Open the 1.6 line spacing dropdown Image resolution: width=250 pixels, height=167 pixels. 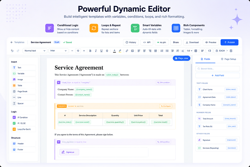[x=189, y=51]
